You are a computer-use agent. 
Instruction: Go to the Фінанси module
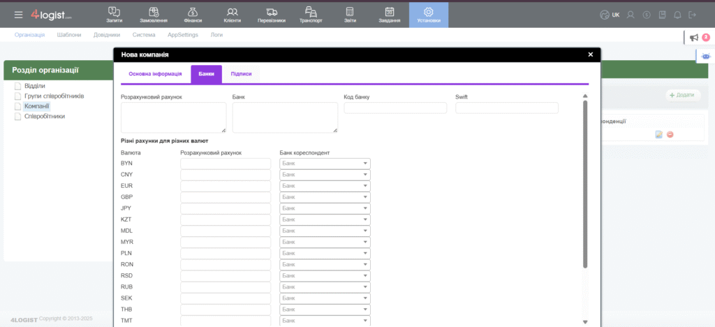193,14
